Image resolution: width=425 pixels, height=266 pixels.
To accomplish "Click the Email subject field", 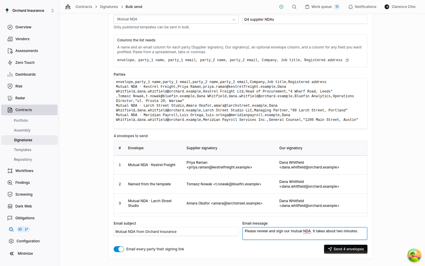I will tap(176, 232).
